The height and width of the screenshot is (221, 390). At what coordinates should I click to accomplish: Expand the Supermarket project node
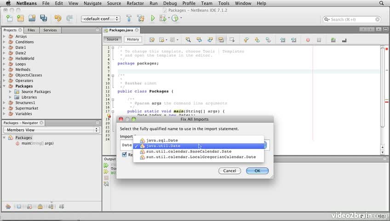(4, 108)
